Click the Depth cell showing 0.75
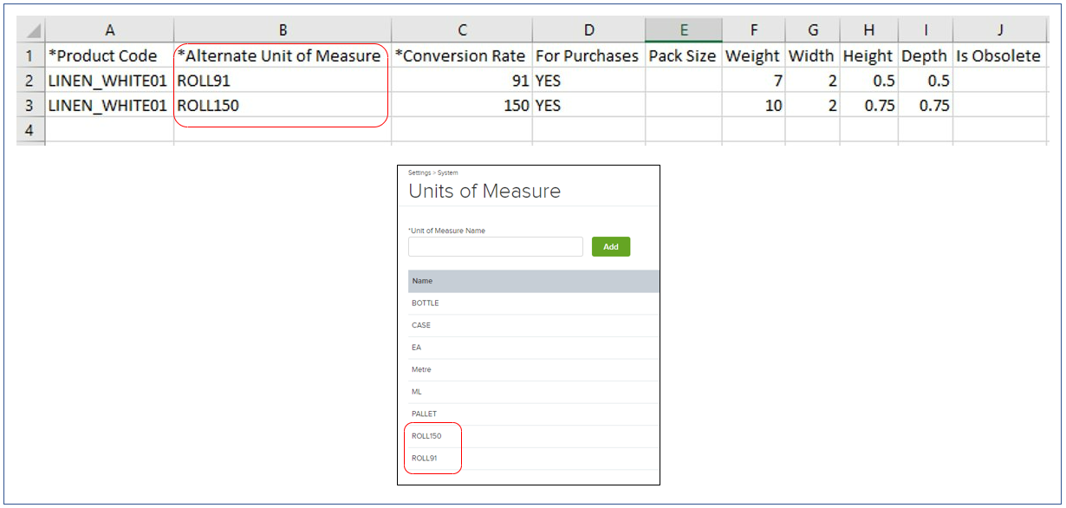 pyautogui.click(x=926, y=106)
